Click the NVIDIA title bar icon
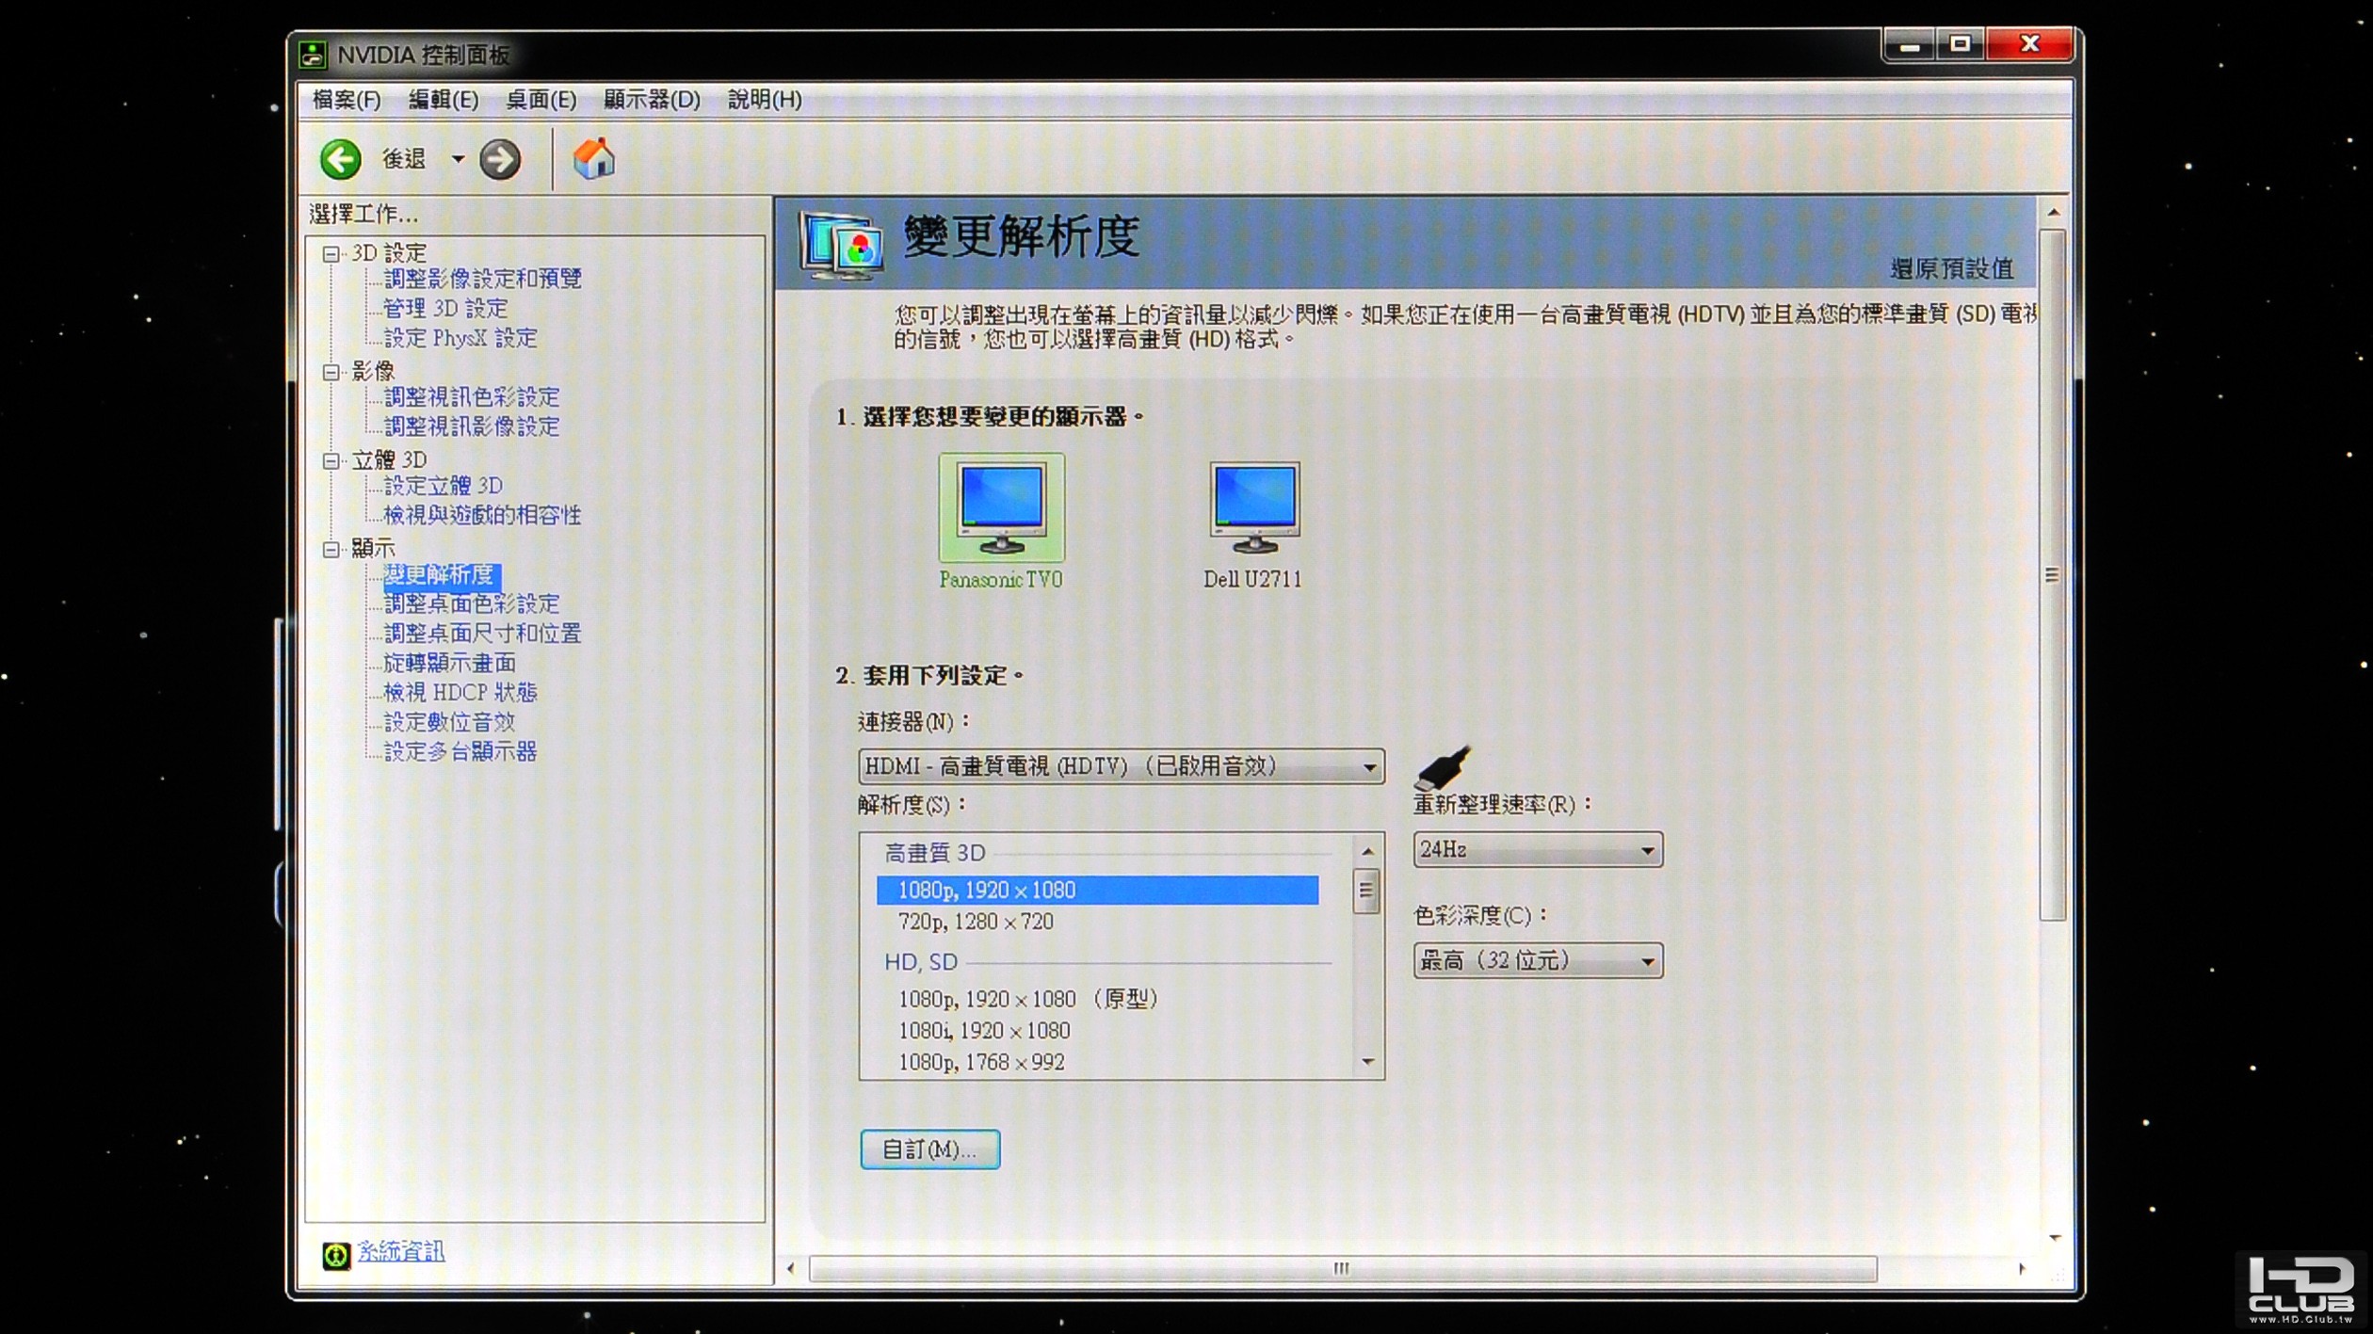Image resolution: width=2373 pixels, height=1334 pixels. (x=312, y=55)
